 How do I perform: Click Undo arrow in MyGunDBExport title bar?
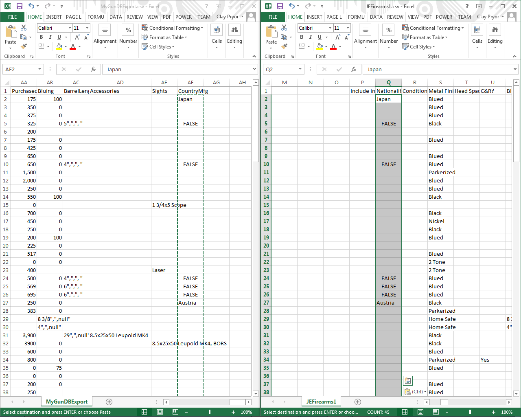point(31,6)
